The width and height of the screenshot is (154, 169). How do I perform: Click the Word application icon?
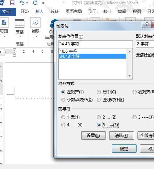tap(3, 3)
